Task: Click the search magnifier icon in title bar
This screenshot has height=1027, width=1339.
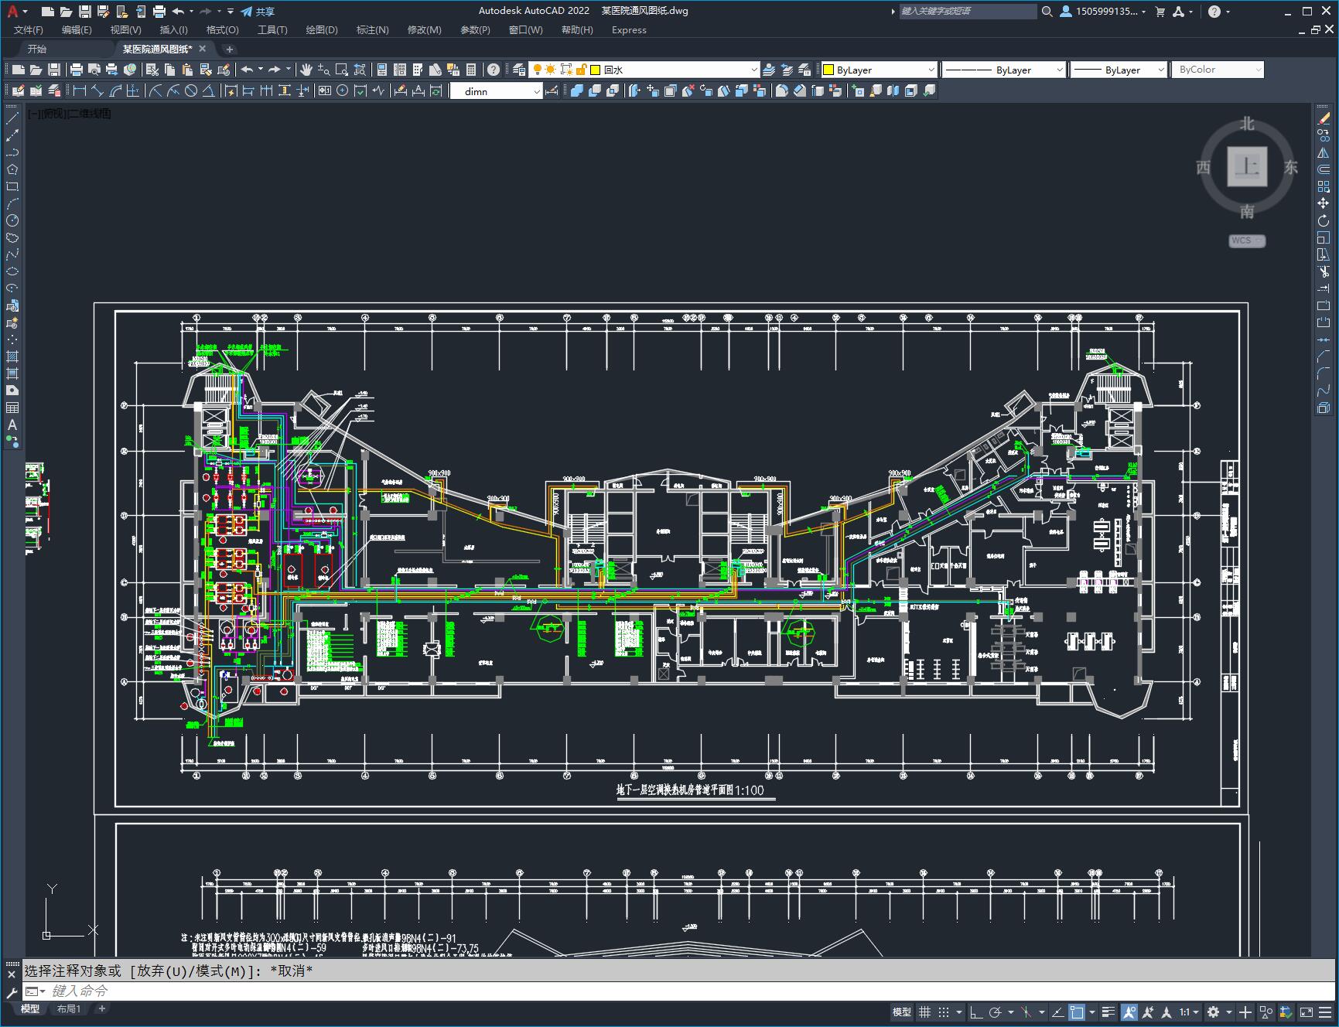Action: click(x=1047, y=12)
